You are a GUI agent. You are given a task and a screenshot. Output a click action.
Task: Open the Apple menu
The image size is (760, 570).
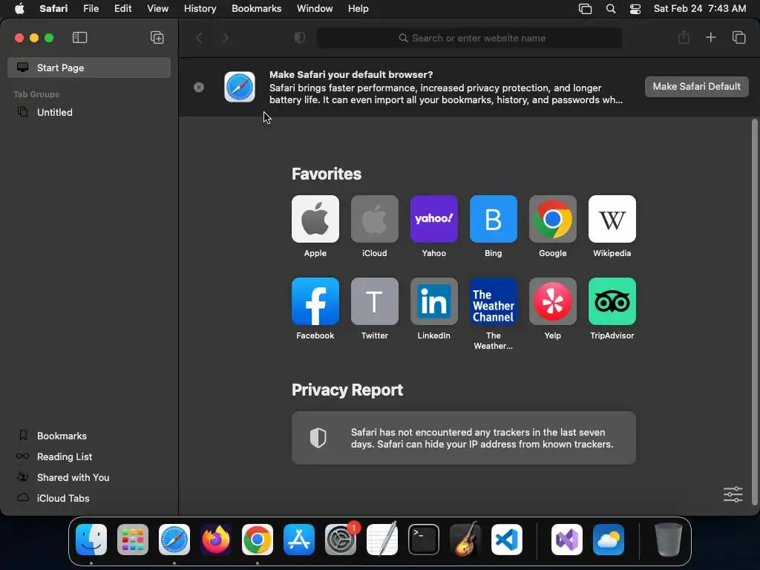click(19, 9)
